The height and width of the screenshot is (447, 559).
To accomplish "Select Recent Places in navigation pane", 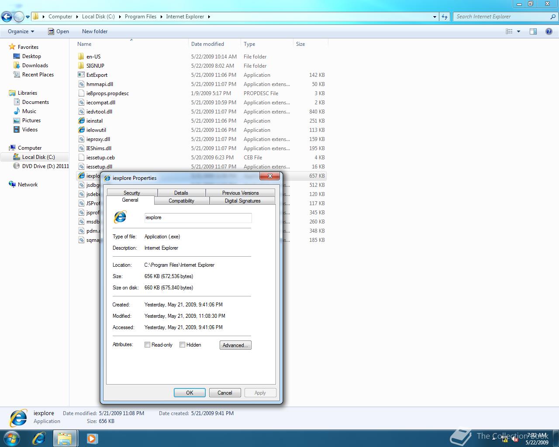I will click(x=38, y=75).
